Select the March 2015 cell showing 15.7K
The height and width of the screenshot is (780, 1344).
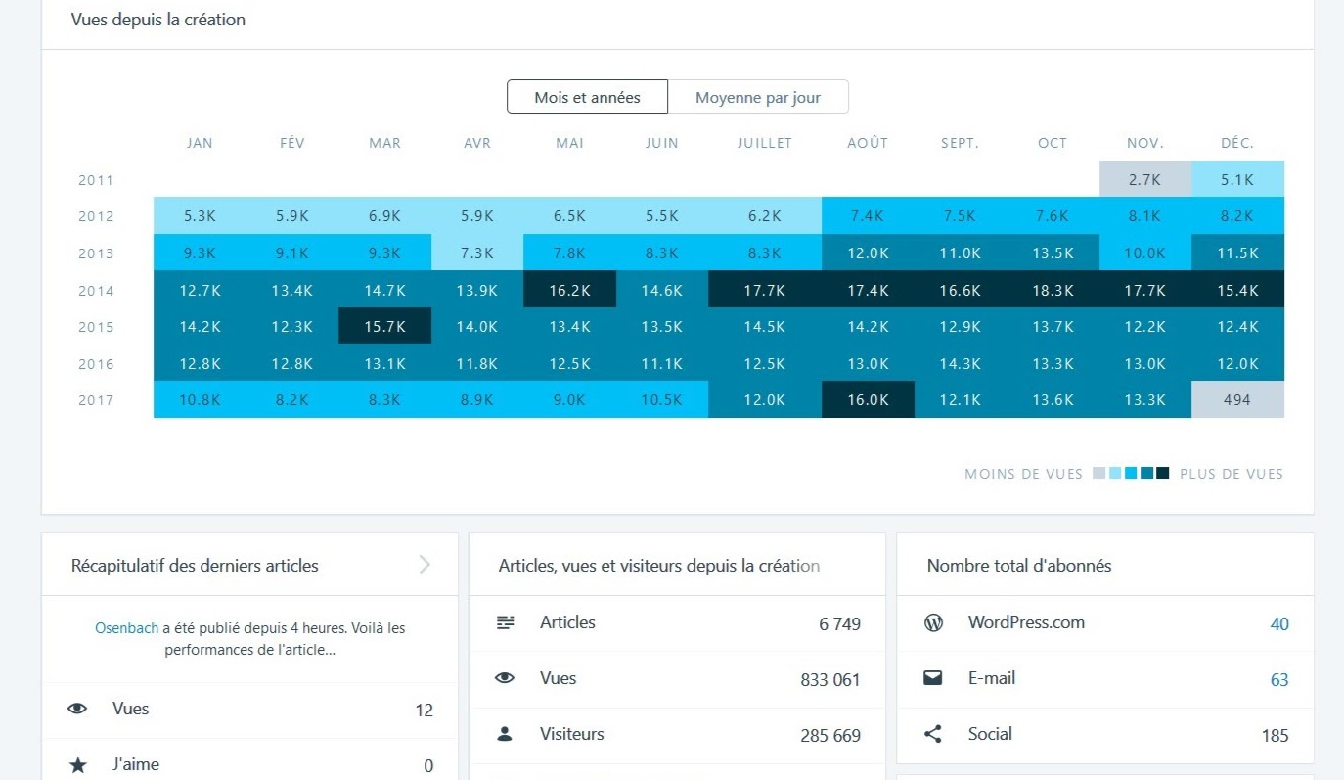coord(384,327)
